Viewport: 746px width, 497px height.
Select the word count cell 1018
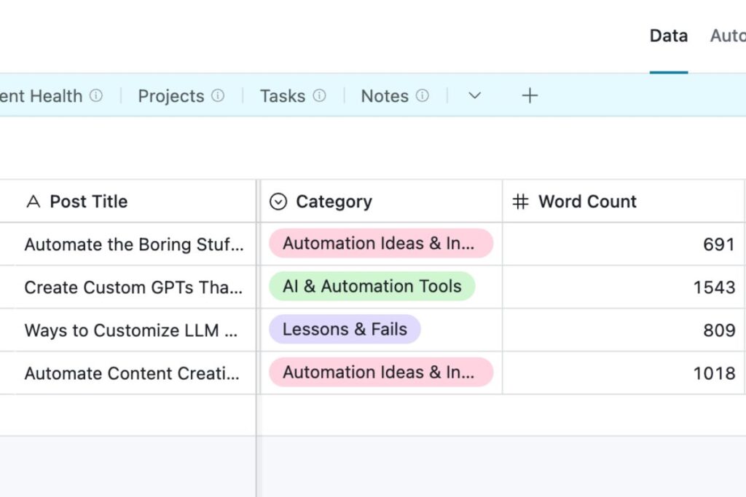[624, 373]
